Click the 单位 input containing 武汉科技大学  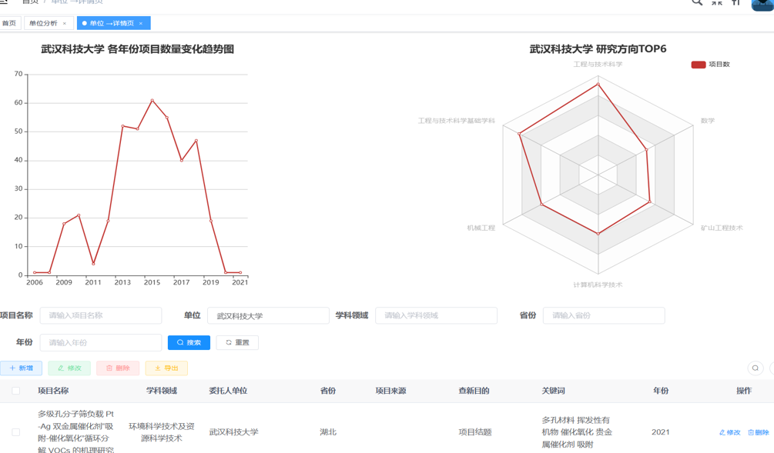click(x=268, y=315)
